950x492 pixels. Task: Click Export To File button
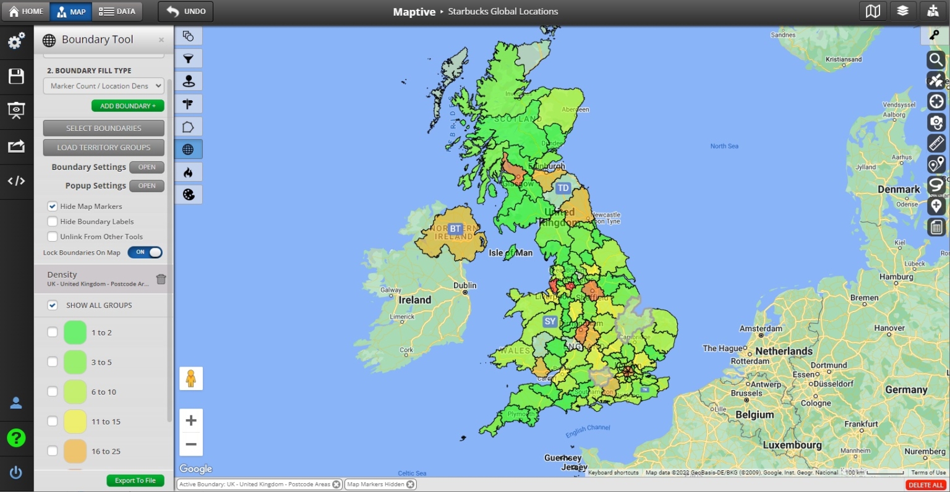point(135,480)
